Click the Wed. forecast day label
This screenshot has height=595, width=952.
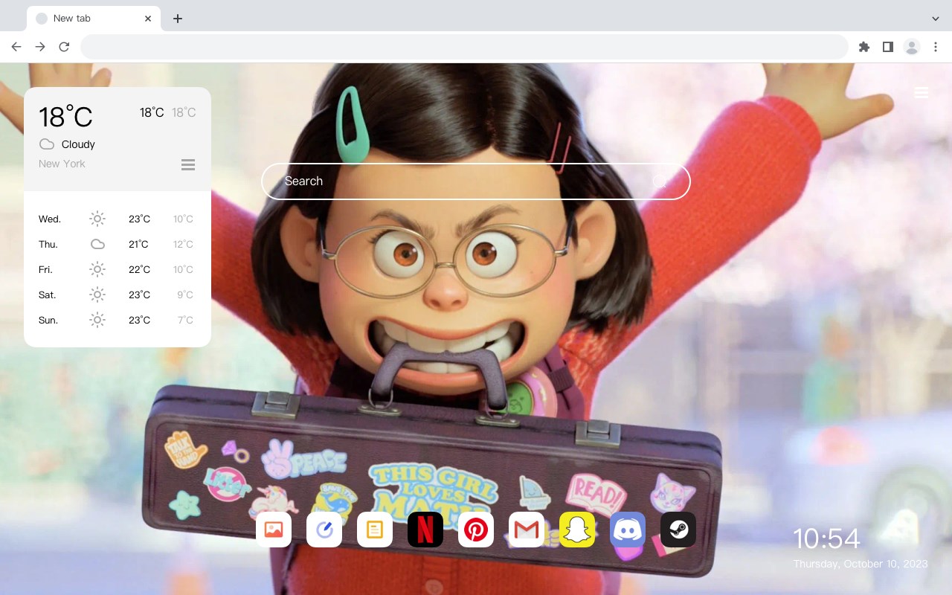tap(50, 219)
